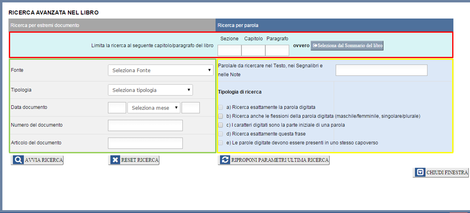Click into the Sezione input field
Image resolution: width=470 pixels, height=213 pixels.
pos(229,50)
